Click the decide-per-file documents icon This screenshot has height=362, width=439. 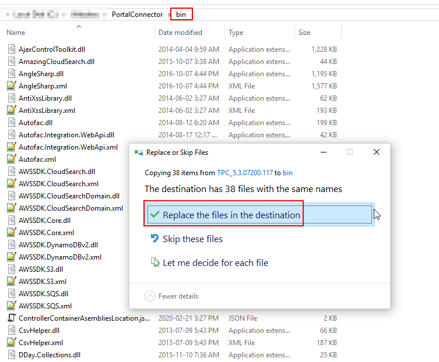pos(155,262)
